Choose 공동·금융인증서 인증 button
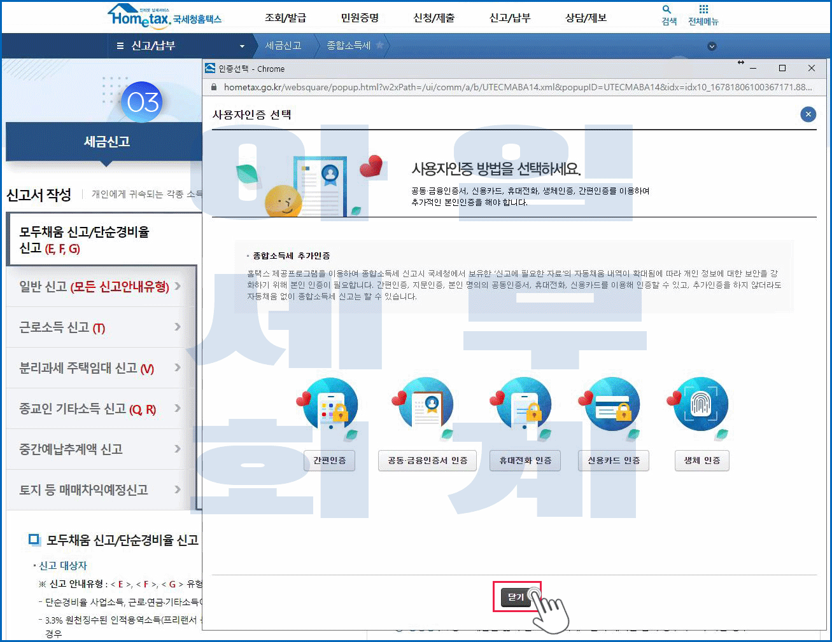This screenshot has height=642, width=832. point(428,460)
